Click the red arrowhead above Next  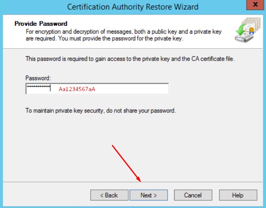pos(139,180)
